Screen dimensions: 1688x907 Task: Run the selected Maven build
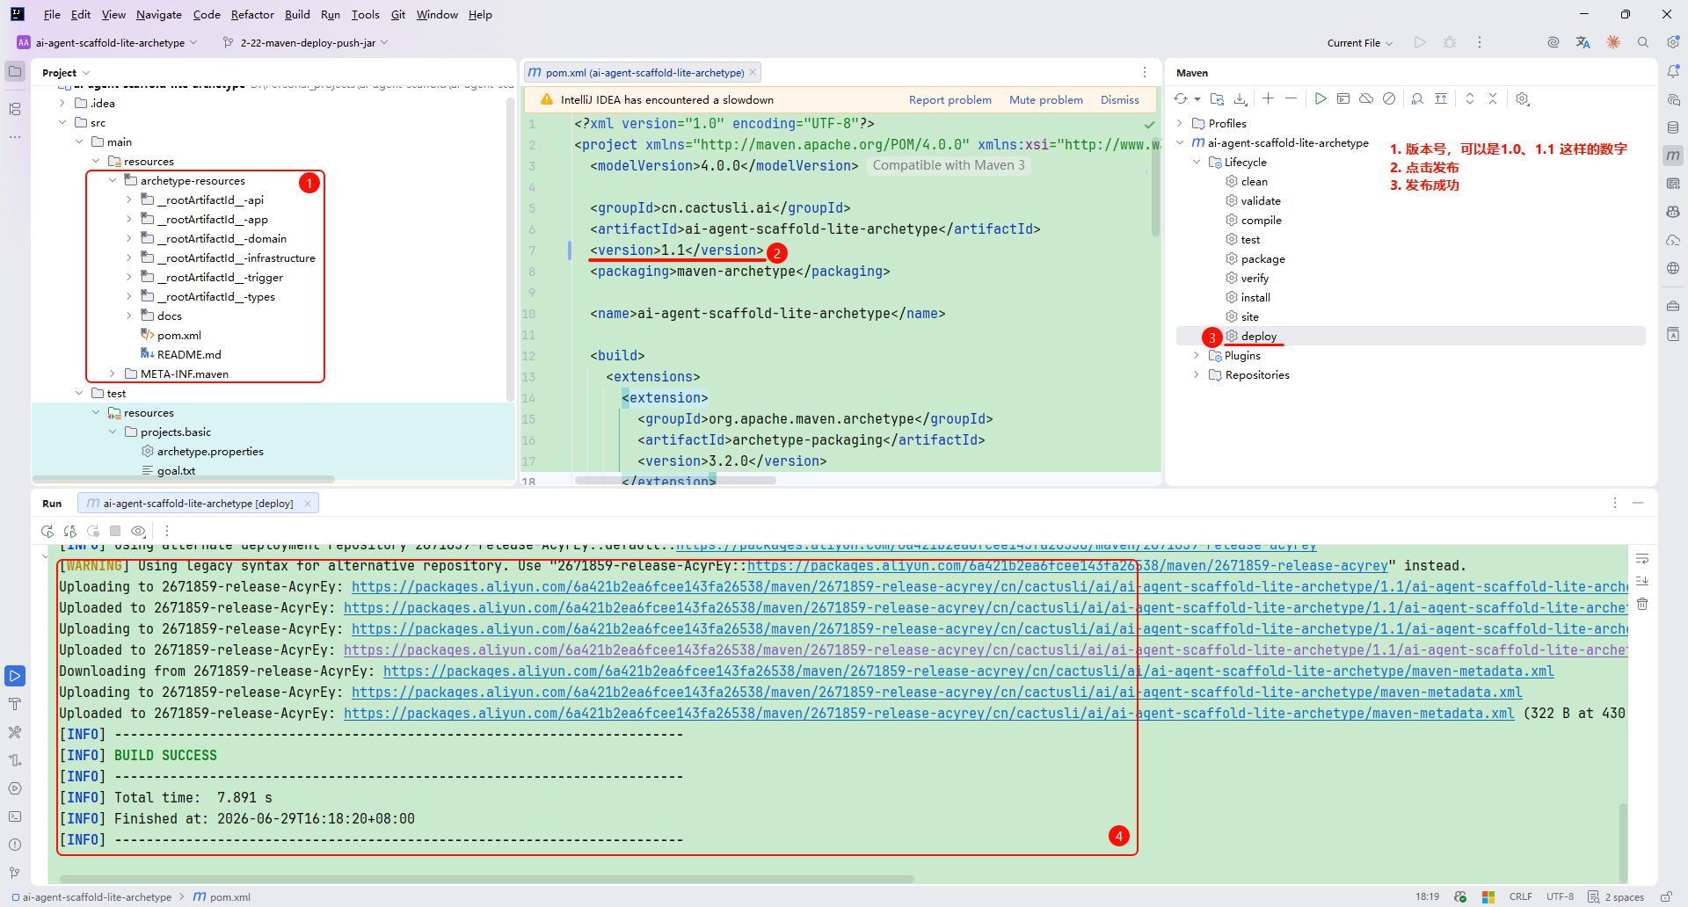click(1321, 99)
